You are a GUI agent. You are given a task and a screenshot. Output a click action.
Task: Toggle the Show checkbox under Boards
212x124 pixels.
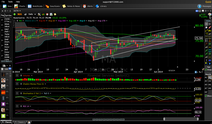(x=206, y=96)
